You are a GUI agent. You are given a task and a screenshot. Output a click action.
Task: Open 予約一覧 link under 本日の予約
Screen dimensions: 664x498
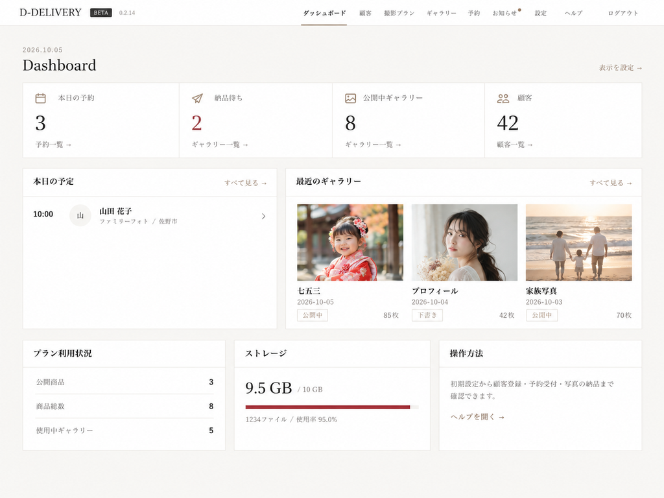tap(53, 145)
